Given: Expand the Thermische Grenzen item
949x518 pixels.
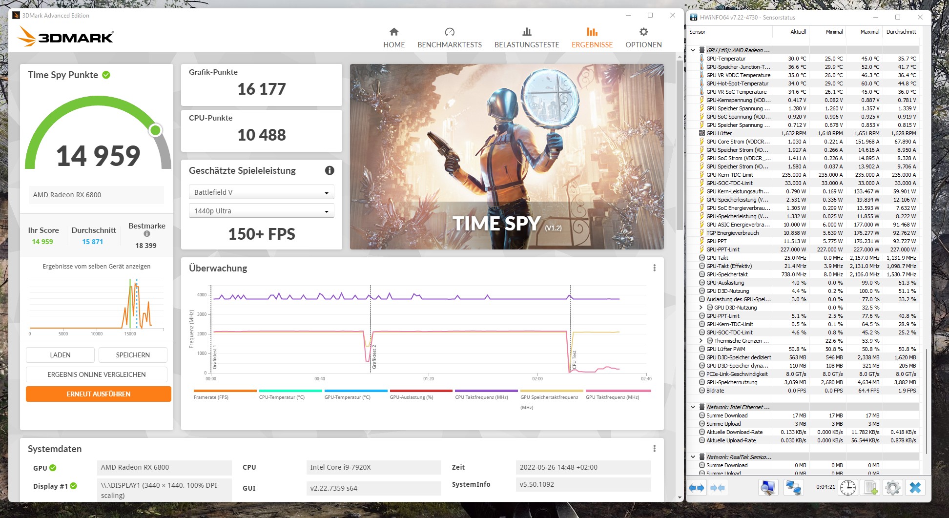Looking at the screenshot, I should click(x=701, y=341).
